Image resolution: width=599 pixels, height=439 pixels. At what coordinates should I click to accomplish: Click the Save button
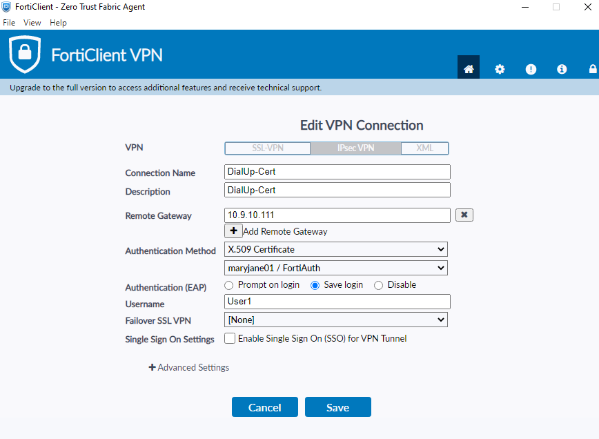coord(337,407)
